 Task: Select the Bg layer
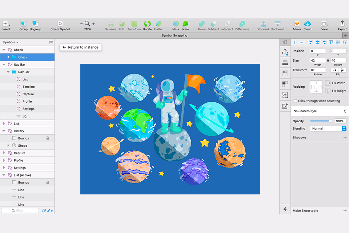click(27, 116)
